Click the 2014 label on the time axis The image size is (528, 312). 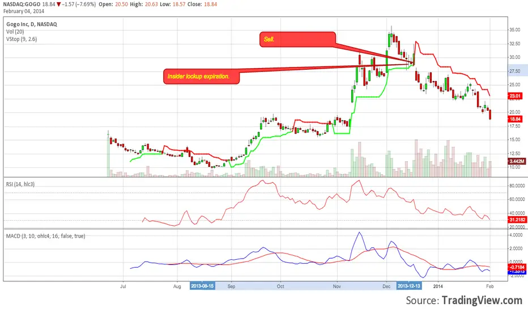point(438,286)
